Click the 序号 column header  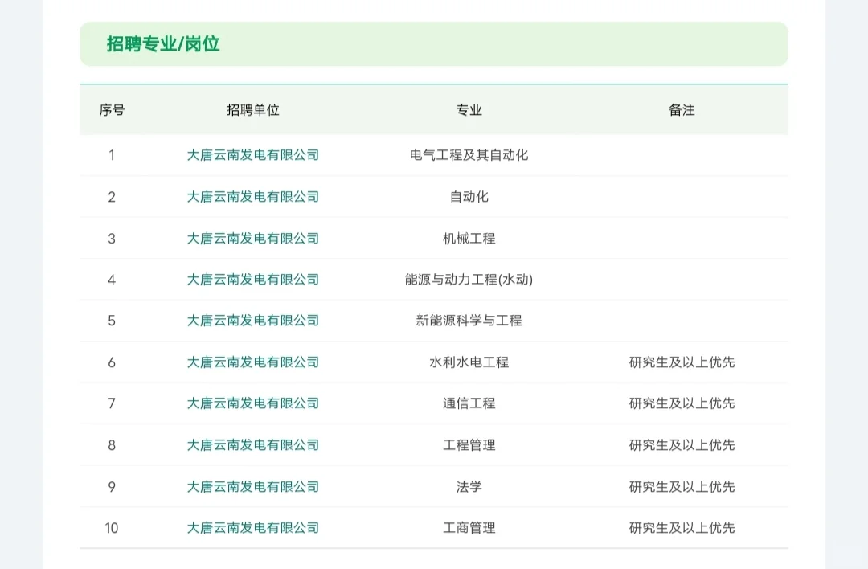click(112, 110)
